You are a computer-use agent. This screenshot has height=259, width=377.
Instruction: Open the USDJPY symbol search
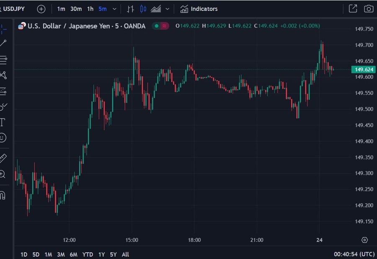(x=13, y=9)
